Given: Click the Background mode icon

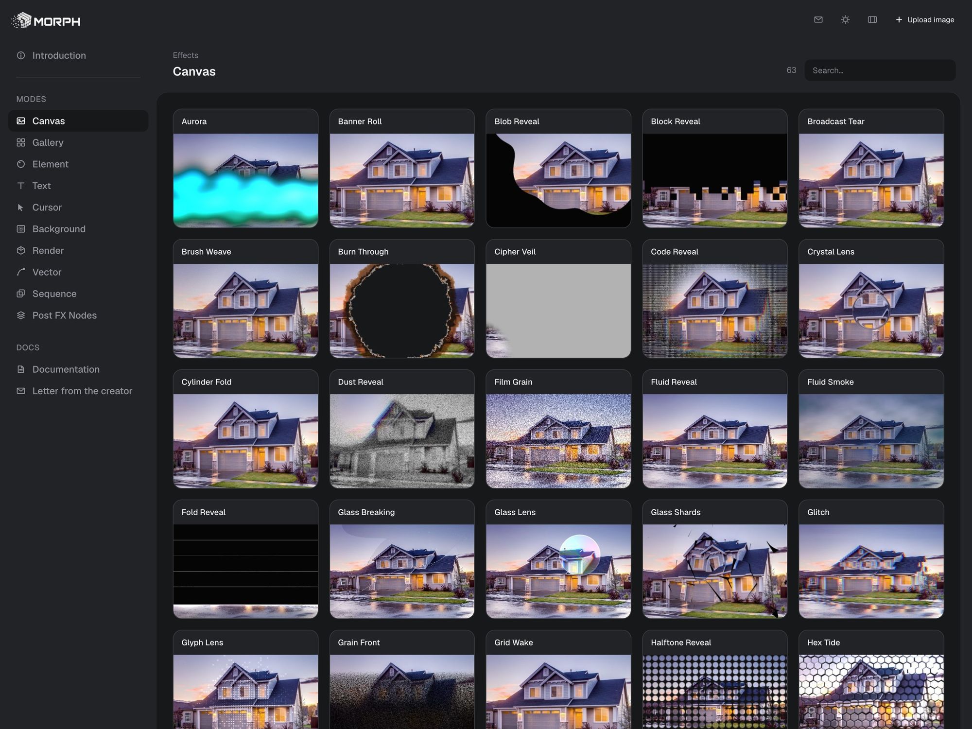Looking at the screenshot, I should (21, 229).
